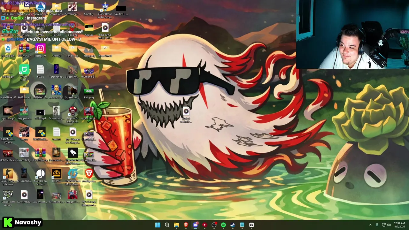Launch the R.E.P.O. game shortcut
The width and height of the screenshot is (409, 230).
[57, 176]
